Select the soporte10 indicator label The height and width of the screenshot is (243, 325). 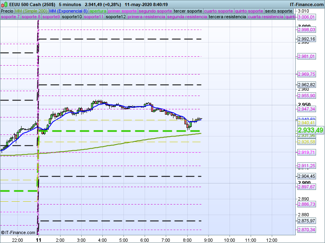(x=72, y=17)
